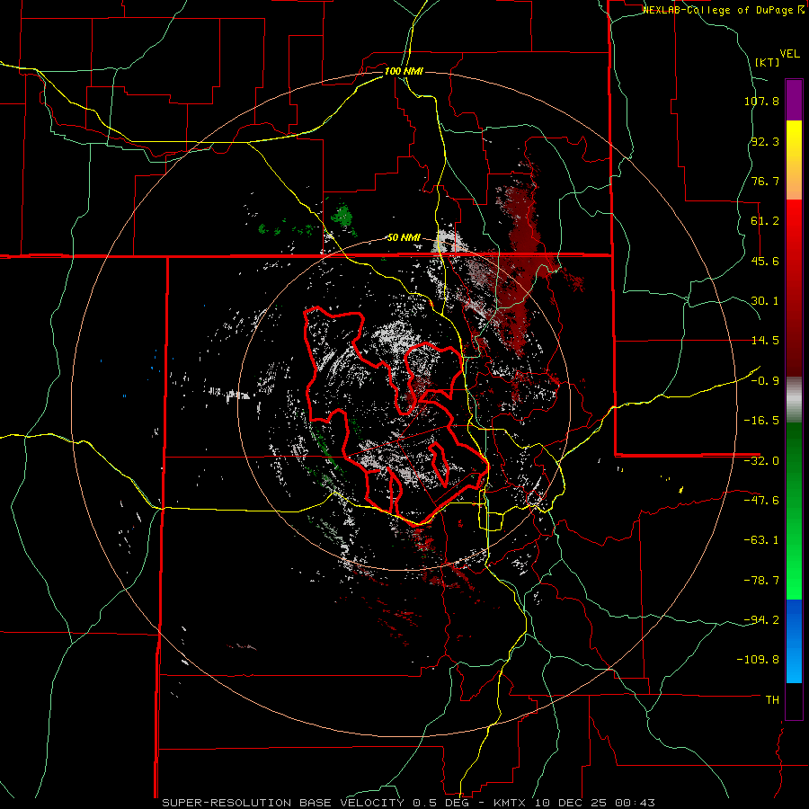Click the NEXLAB-College of DuPage watermark text
Image resolution: width=809 pixels, height=809 pixels.
click(723, 10)
